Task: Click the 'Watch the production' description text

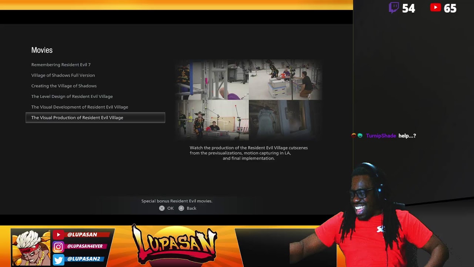Action: click(x=249, y=153)
